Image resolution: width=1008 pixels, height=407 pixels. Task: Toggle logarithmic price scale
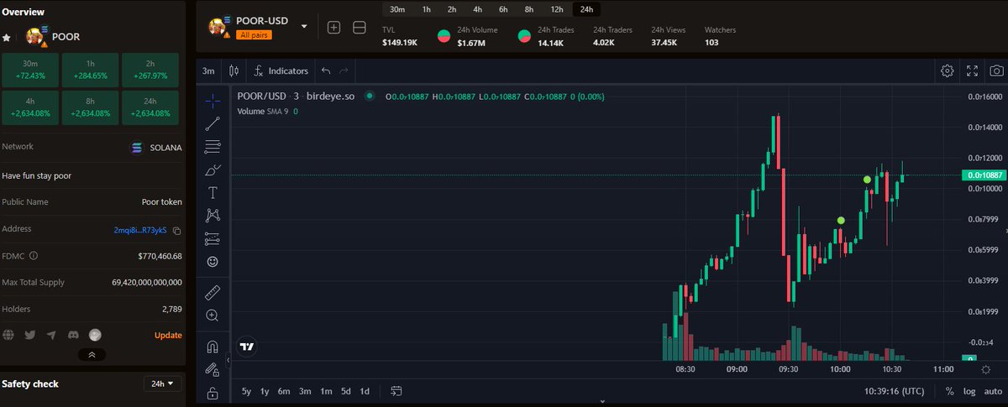[x=969, y=391]
